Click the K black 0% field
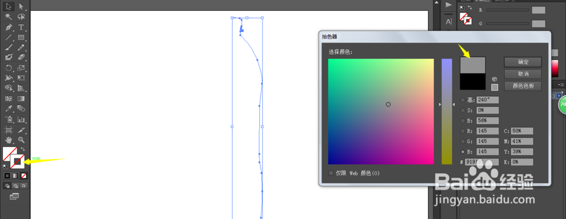Viewport: 566px width, 219px height. pyautogui.click(x=522, y=162)
